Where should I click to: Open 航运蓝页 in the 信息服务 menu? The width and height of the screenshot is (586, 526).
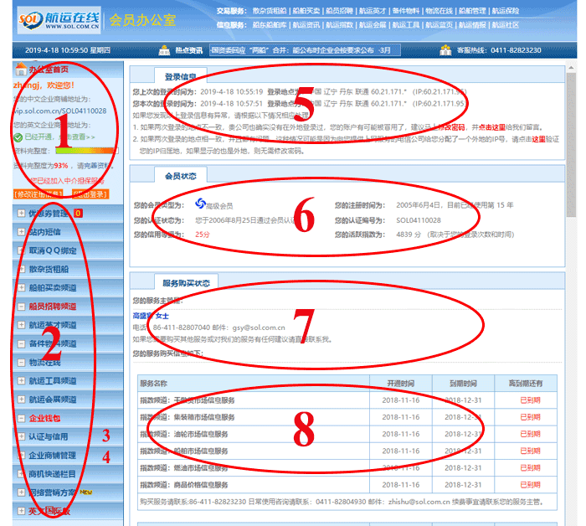439,24
